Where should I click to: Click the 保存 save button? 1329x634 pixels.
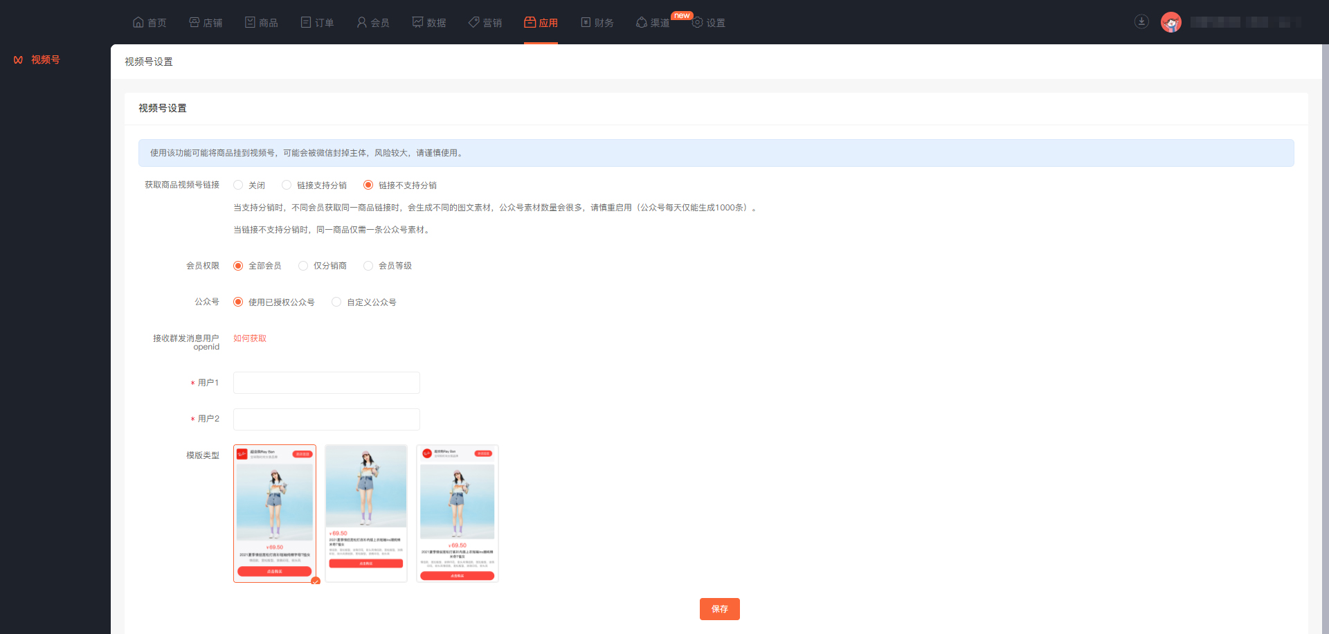[719, 609]
